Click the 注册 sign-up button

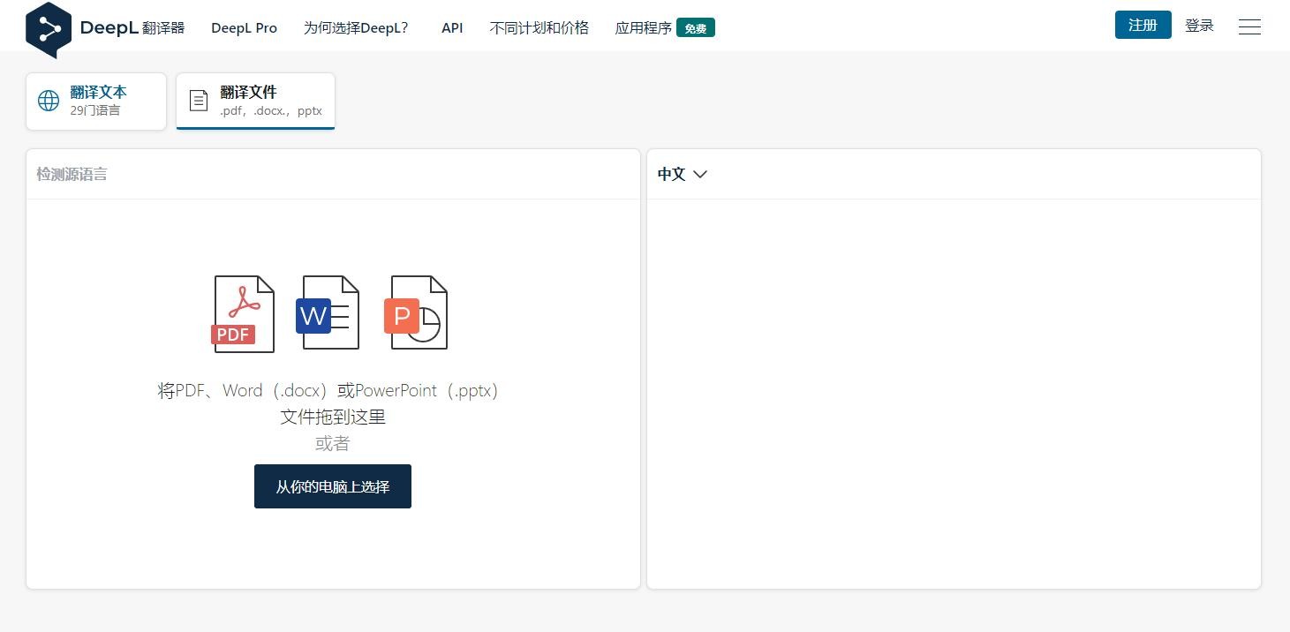[1143, 25]
